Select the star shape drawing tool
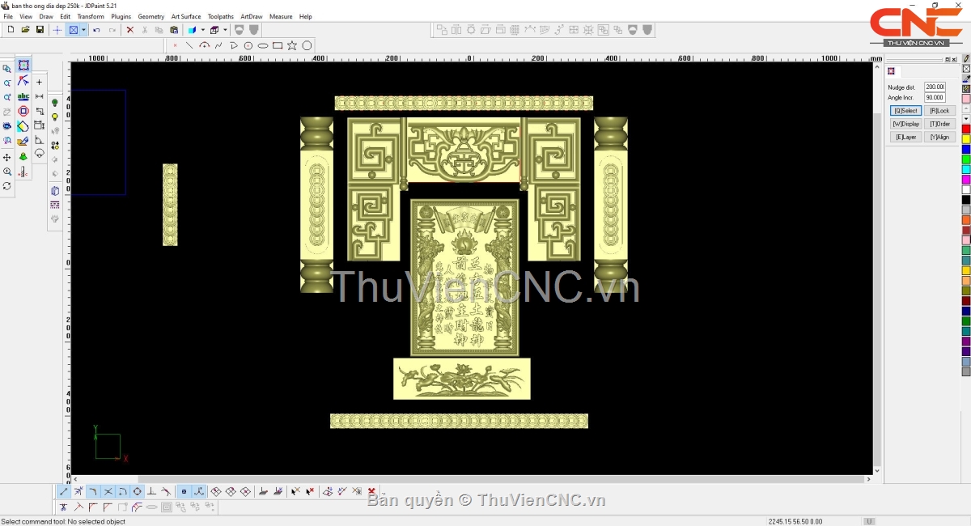Image resolution: width=971 pixels, height=526 pixels. [292, 45]
